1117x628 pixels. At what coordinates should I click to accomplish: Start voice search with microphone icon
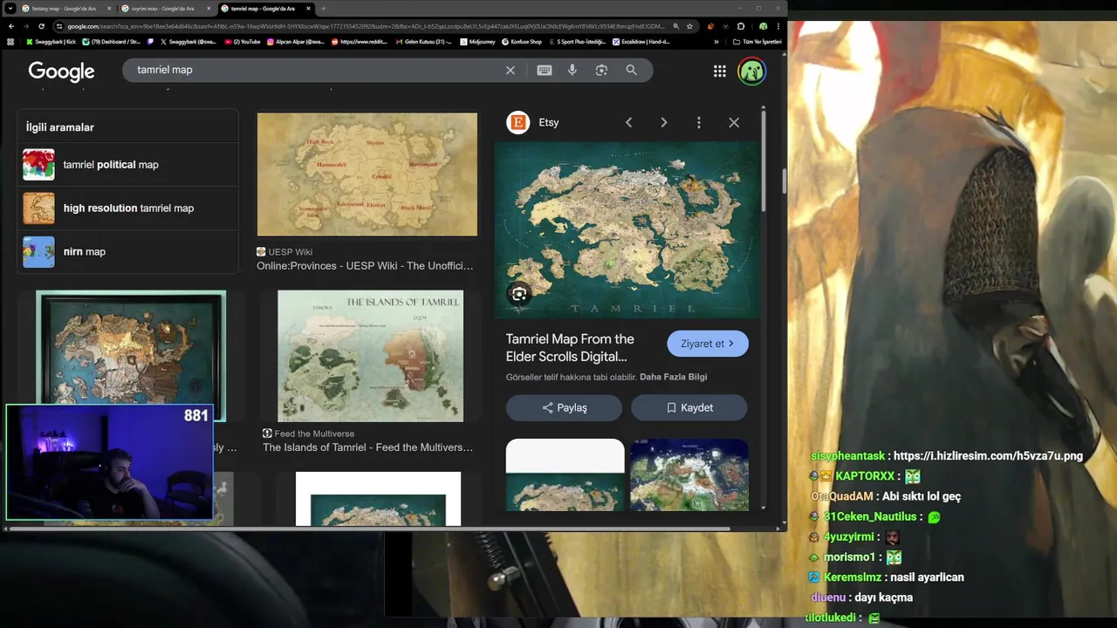pos(572,70)
